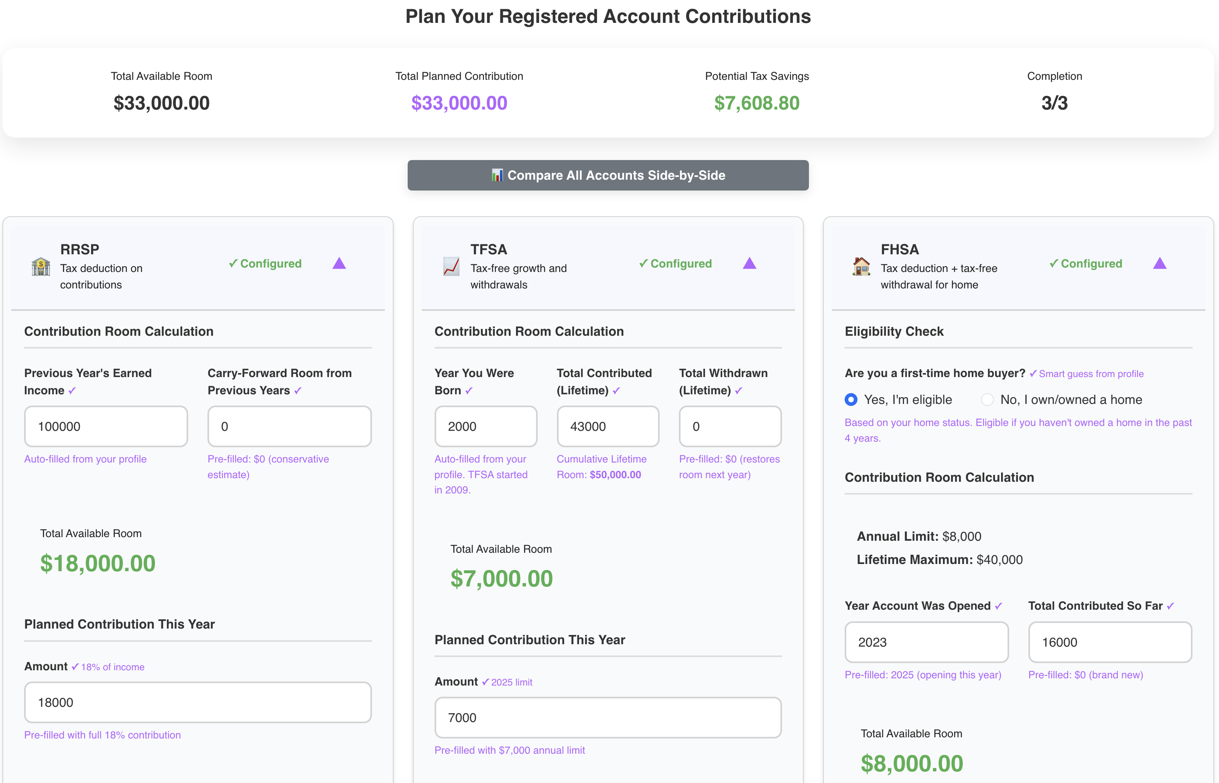This screenshot has height=783, width=1219.
Task: Select No, I own/owned a home
Action: 987,400
